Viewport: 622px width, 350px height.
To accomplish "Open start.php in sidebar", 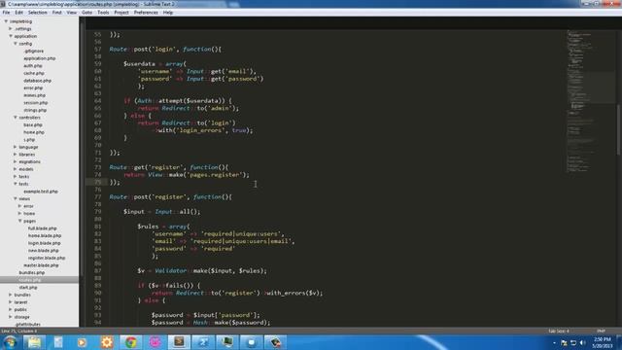I will click(x=28, y=288).
